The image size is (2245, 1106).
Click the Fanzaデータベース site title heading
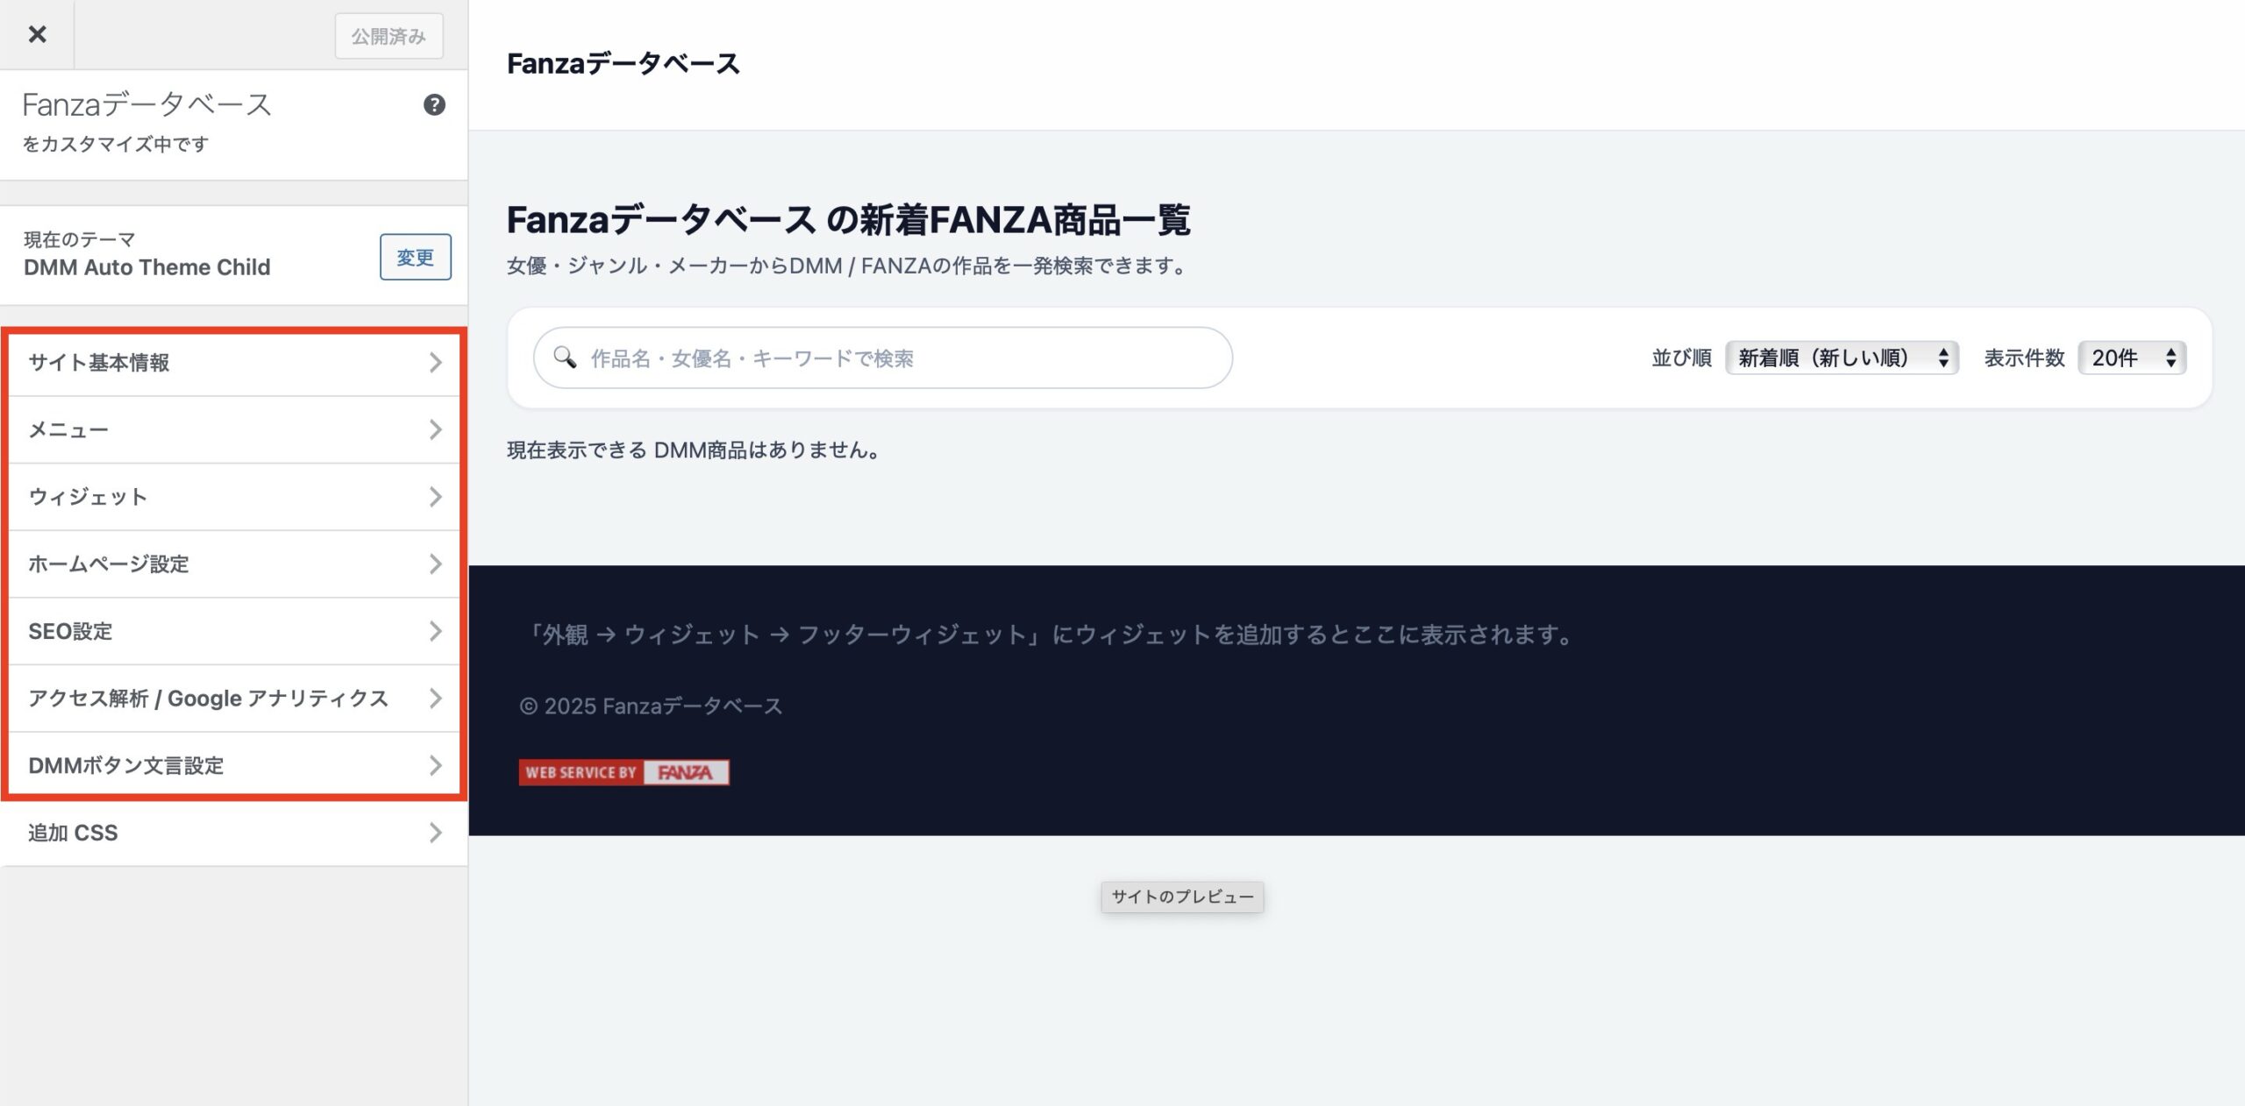pyautogui.click(x=623, y=62)
